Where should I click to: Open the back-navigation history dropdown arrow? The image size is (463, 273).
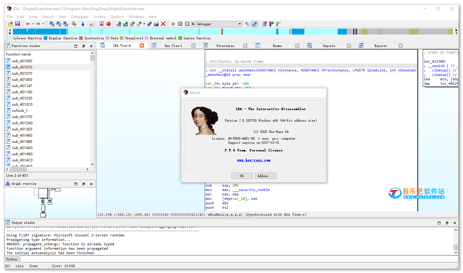[x=33, y=24]
